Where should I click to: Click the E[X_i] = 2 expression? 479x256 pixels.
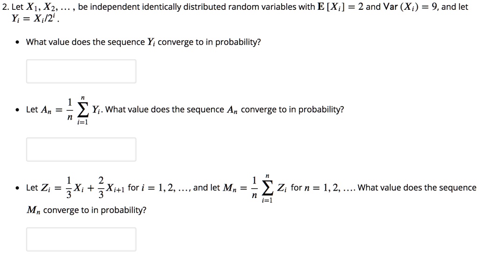point(341,7)
